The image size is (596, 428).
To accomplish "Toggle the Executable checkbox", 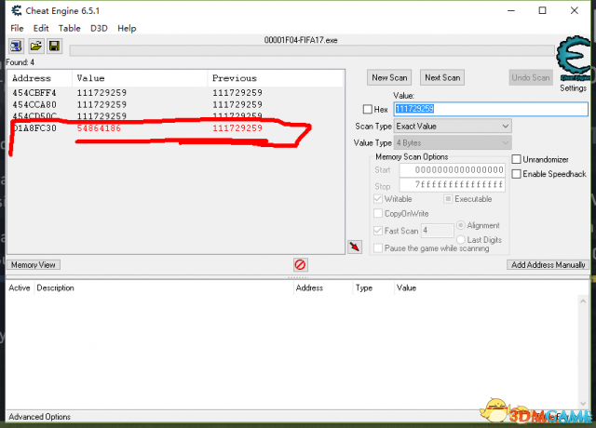I will pos(448,199).
